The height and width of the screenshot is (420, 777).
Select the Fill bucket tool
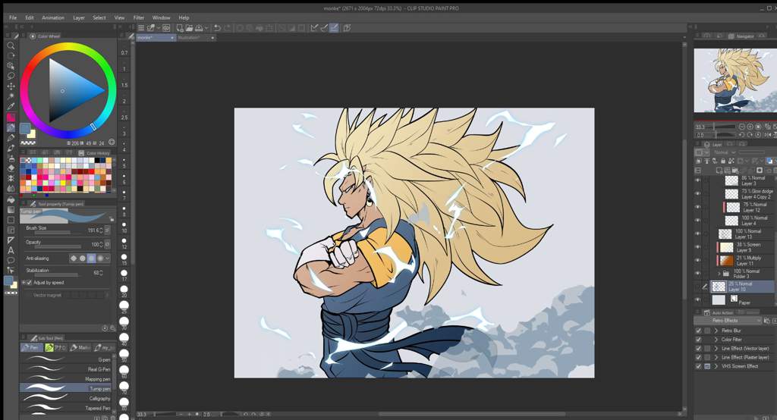tap(11, 199)
